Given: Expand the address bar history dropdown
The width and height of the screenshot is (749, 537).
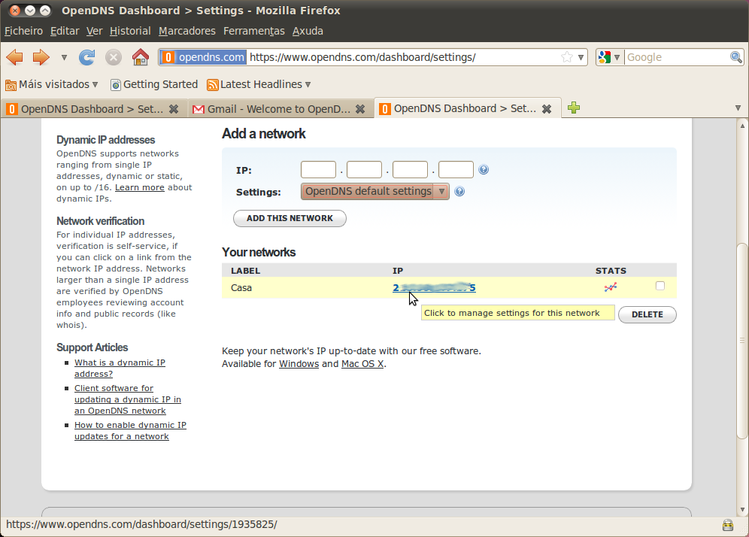Looking at the screenshot, I should point(581,57).
